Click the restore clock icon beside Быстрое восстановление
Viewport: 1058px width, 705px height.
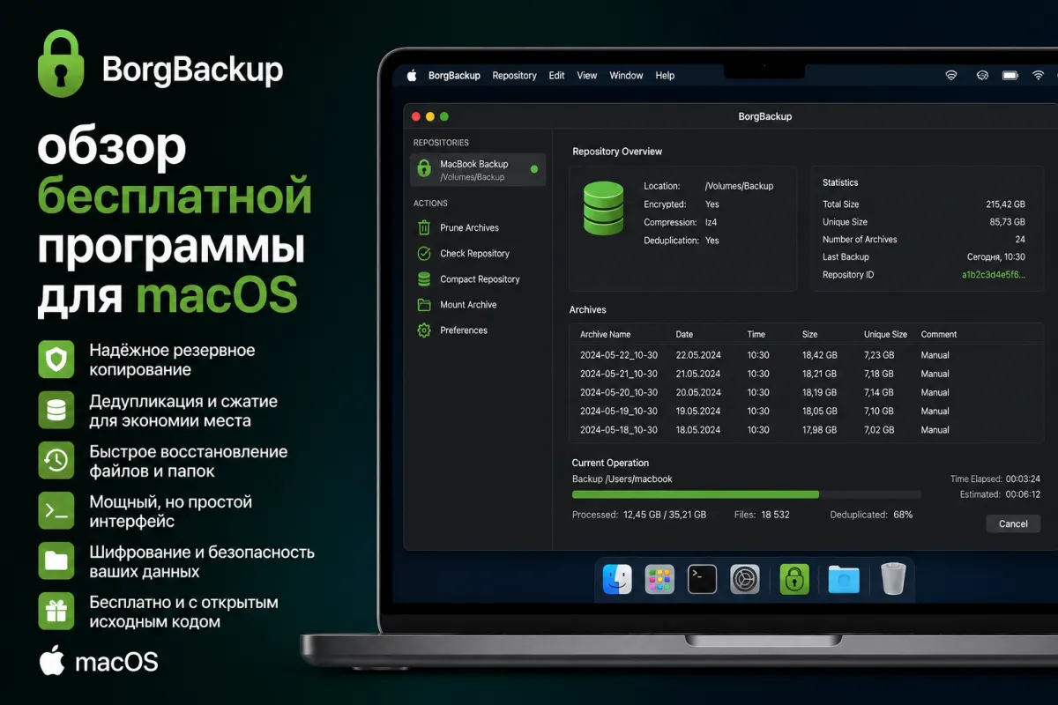coord(56,460)
